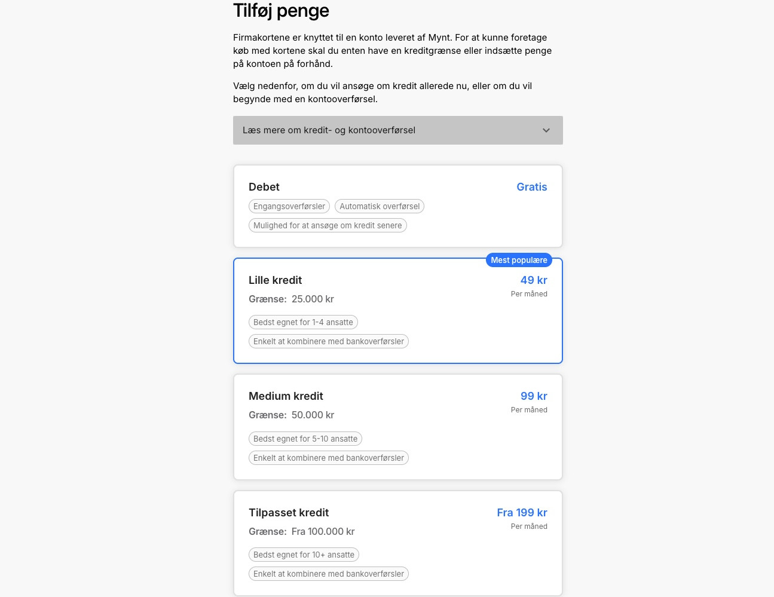Click the 'Mest populære' badge
This screenshot has width=774, height=597.
coord(519,260)
